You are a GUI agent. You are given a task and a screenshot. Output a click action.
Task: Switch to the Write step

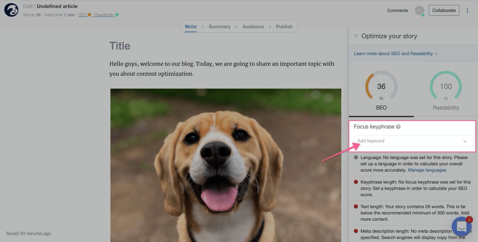tap(191, 27)
